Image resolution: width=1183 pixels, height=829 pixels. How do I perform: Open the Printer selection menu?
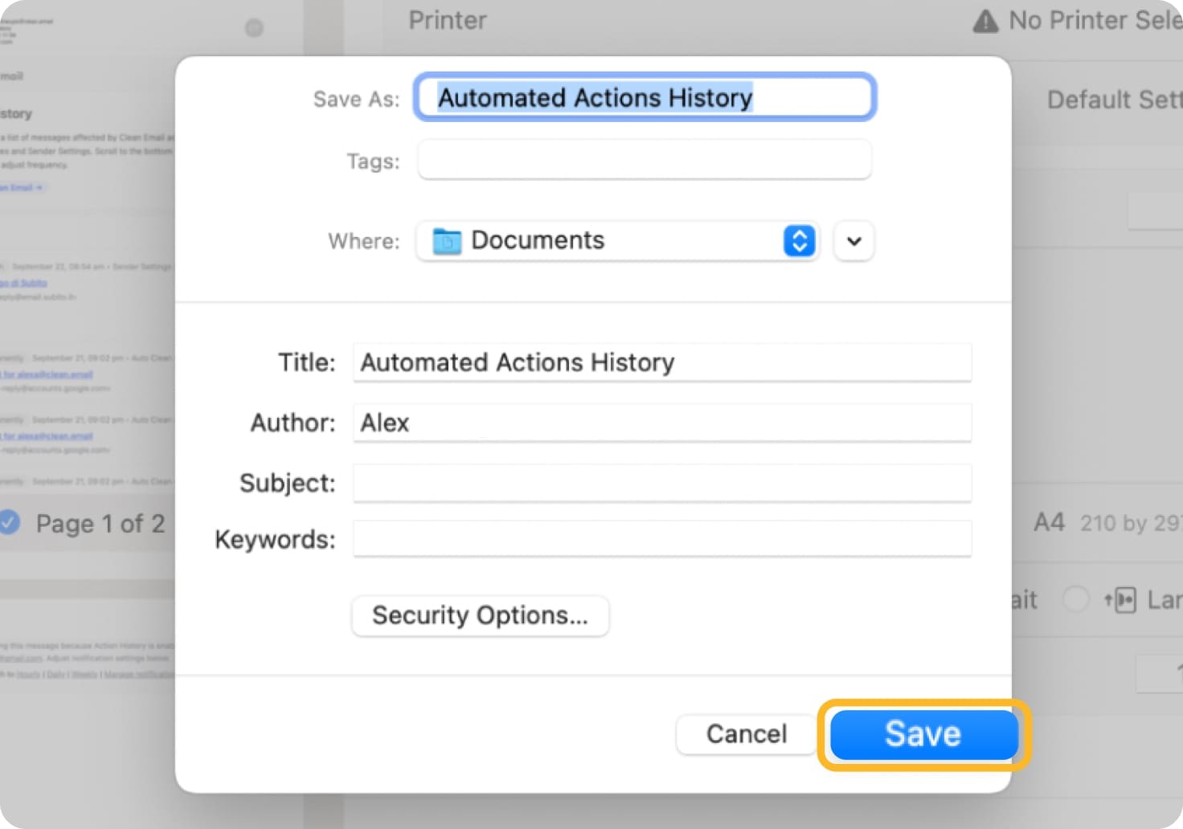448,20
